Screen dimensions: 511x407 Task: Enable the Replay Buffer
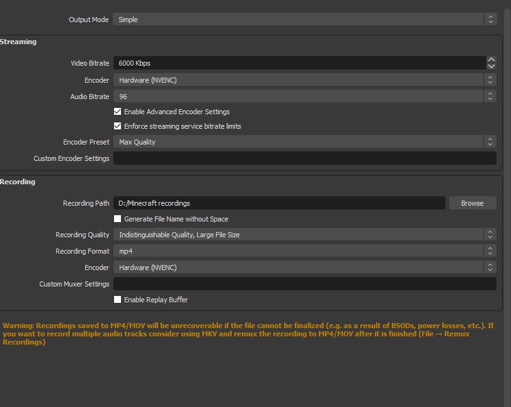[117, 300]
